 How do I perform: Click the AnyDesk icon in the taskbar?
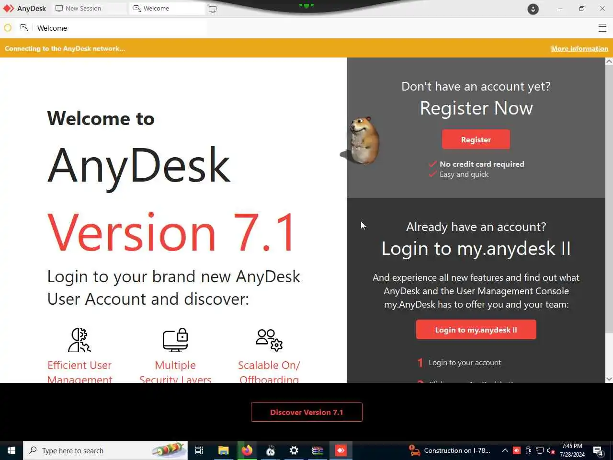click(341, 450)
